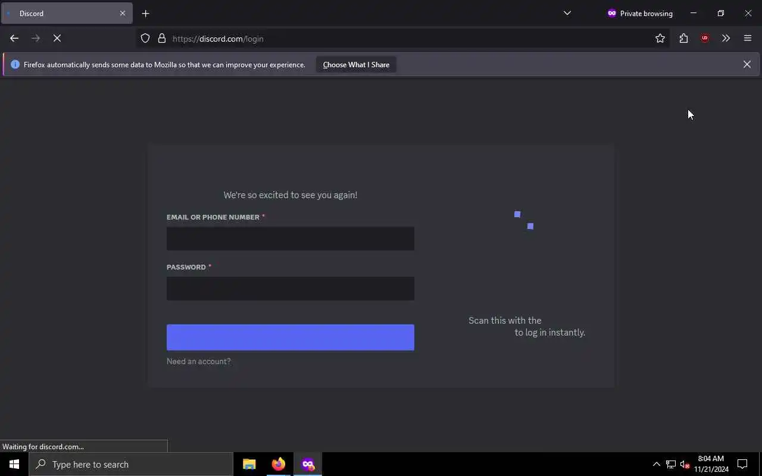The height and width of the screenshot is (476, 762).
Task: Open the Windows Start menu
Action: tap(14, 464)
